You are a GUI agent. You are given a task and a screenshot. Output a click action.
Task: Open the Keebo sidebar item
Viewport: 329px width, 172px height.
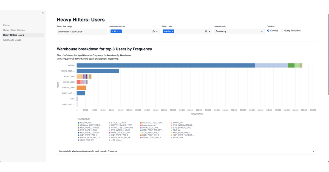pyautogui.click(x=6, y=25)
